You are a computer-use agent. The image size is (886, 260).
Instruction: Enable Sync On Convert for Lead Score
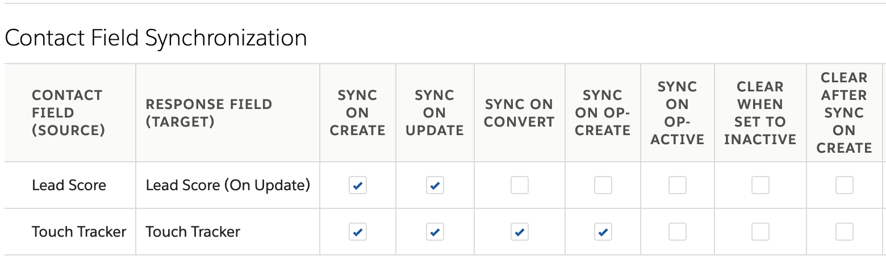[x=520, y=185]
